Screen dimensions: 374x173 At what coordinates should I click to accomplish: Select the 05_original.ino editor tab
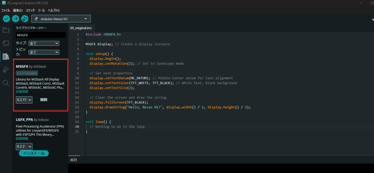pos(81,28)
